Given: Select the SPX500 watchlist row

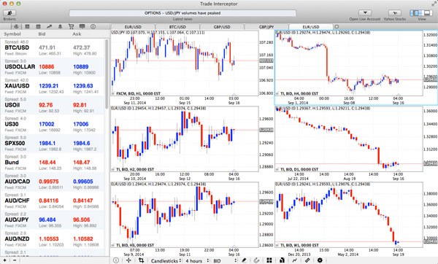Looking at the screenshot, I should click(53, 144).
